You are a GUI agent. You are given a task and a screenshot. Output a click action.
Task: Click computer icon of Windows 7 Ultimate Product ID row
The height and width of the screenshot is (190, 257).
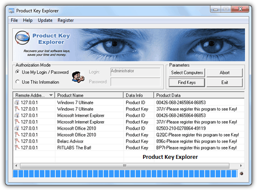pyautogui.click(x=17, y=102)
